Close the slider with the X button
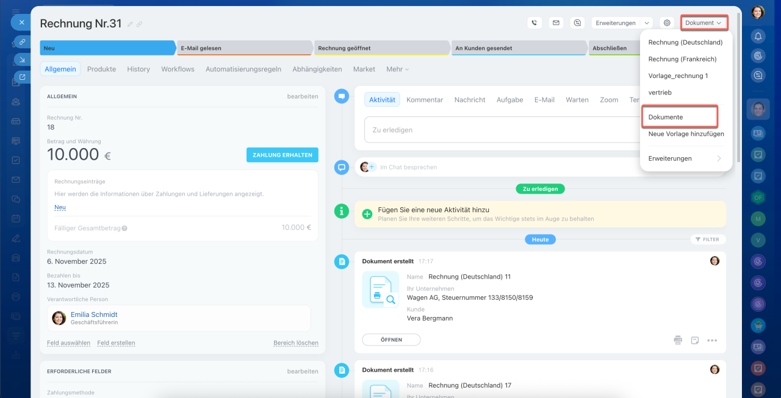This screenshot has width=781, height=398. point(21,22)
